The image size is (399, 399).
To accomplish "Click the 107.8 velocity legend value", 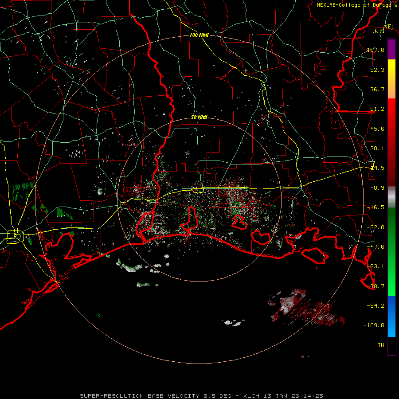I will [x=376, y=50].
